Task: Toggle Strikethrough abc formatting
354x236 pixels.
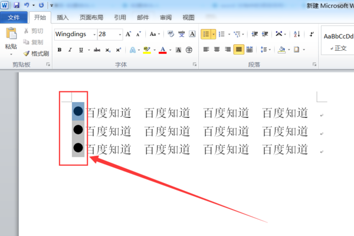Action: (x=97, y=50)
